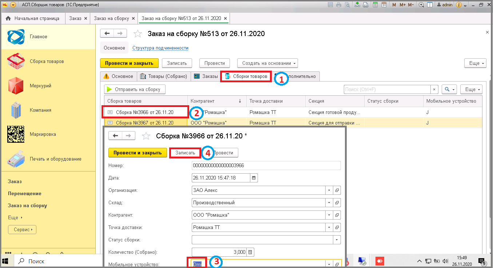Expand the Статус сборки dropdown
Screen dimensions: 493x268
337,240
